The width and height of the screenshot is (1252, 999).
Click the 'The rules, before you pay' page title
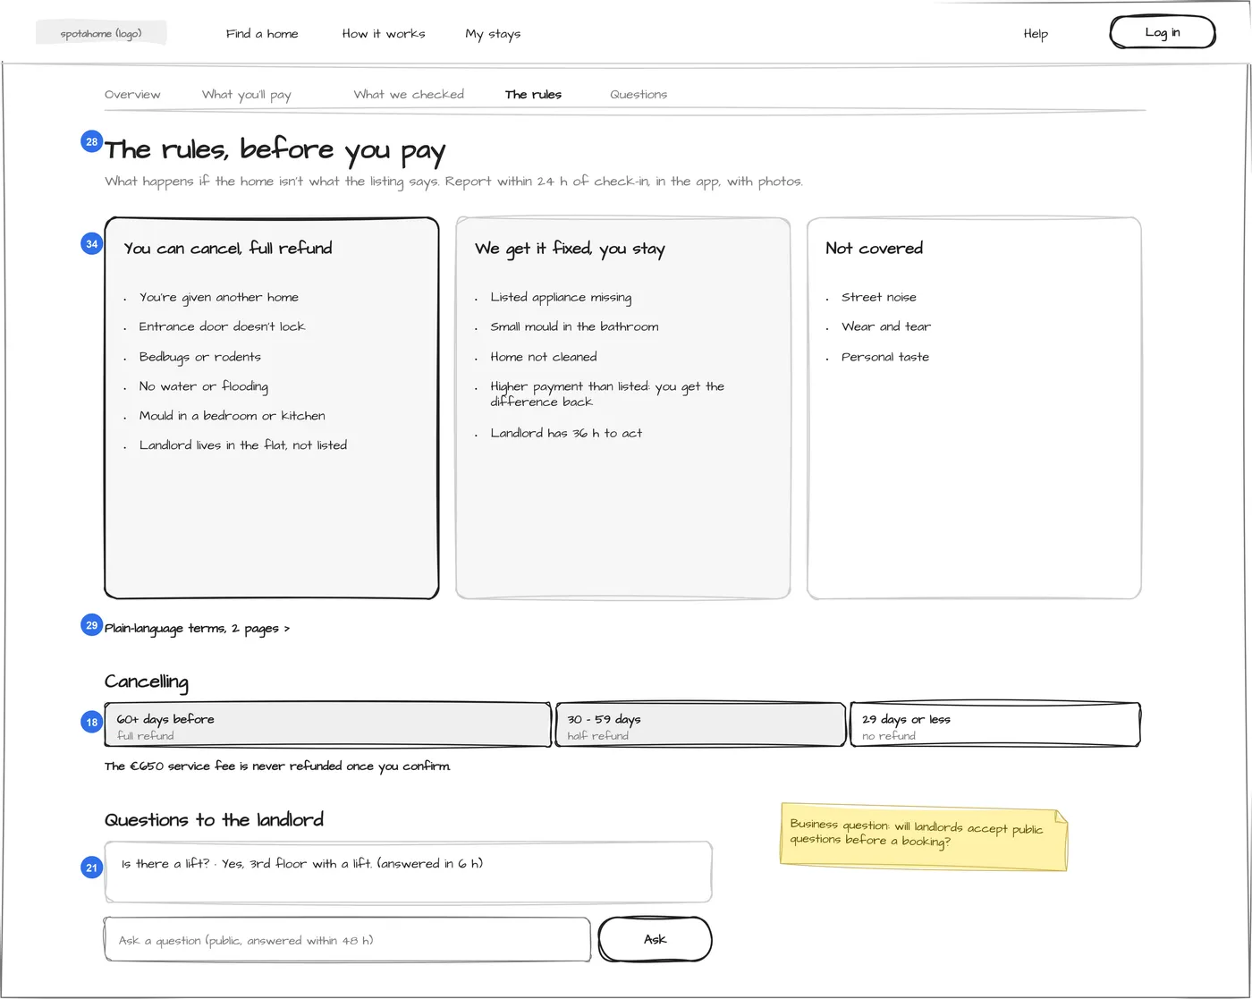[275, 150]
